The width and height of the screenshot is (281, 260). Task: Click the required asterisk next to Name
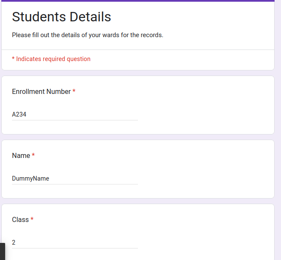[33, 155]
